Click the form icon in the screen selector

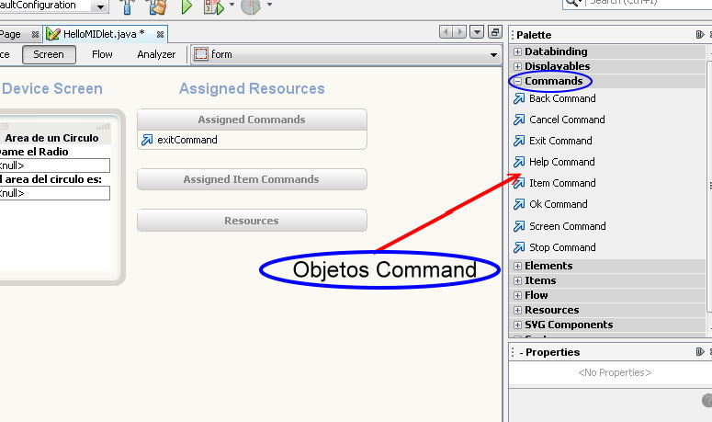point(201,54)
